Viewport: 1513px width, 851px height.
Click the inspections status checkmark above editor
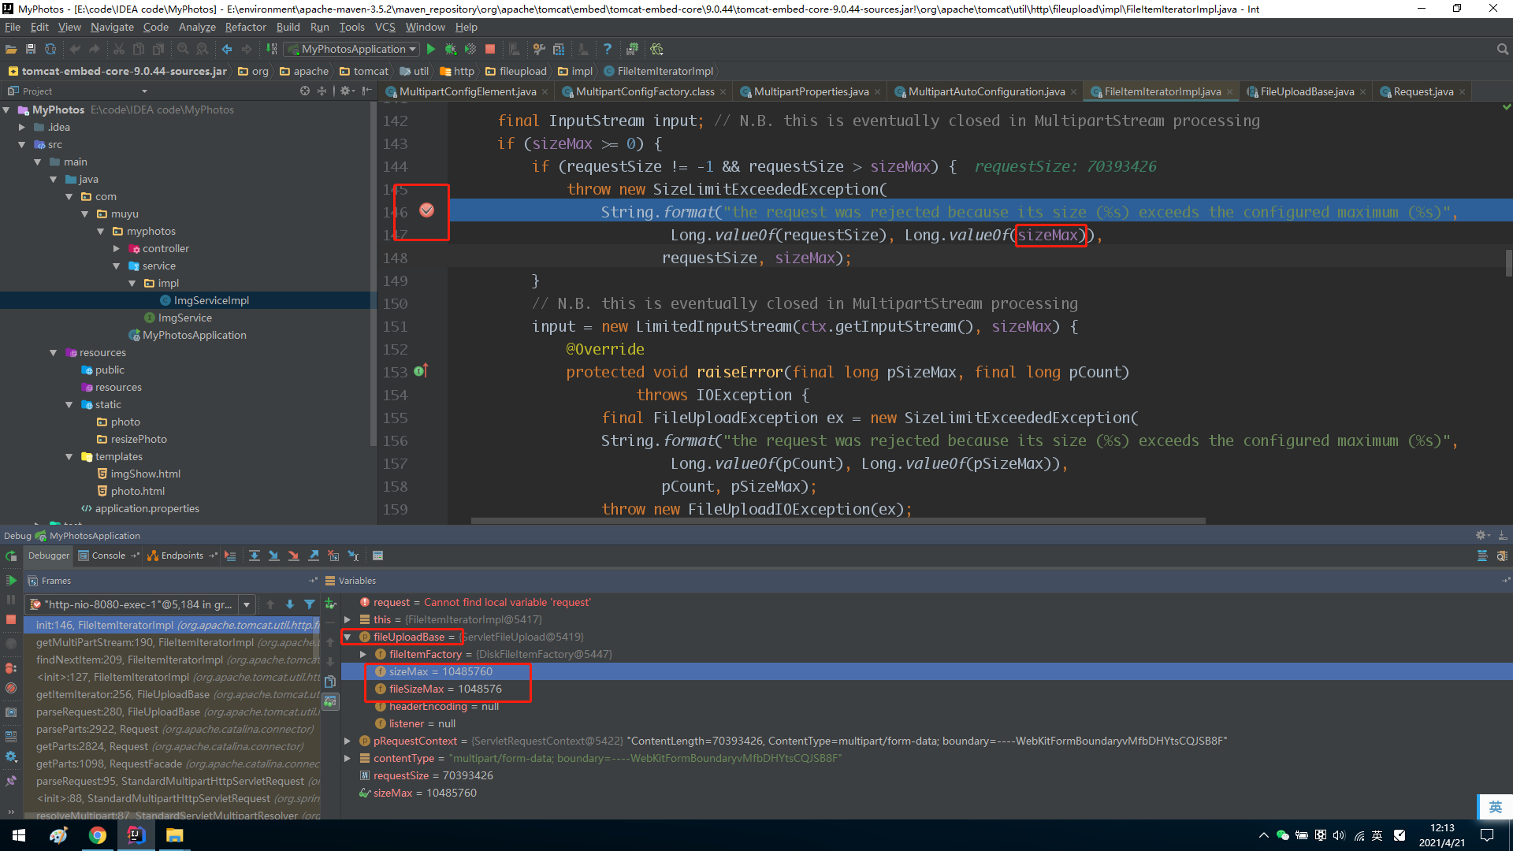click(x=1507, y=107)
